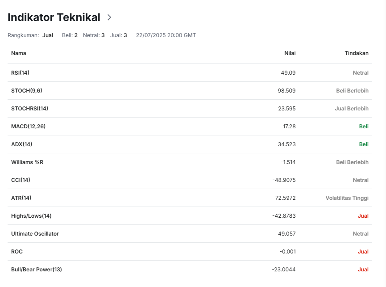This screenshot has height=287, width=386.
Task: Click the Rangkuman Jual summary label
Action: click(x=30, y=35)
